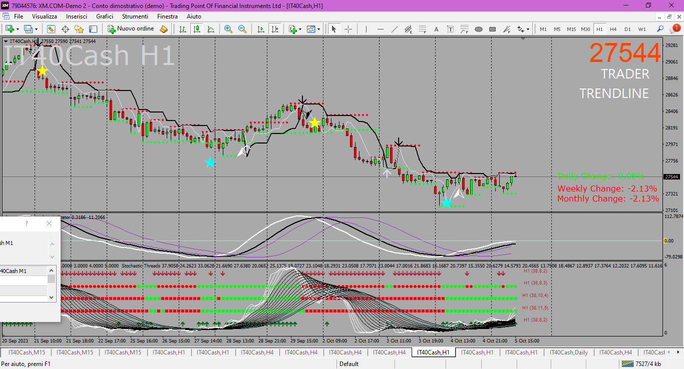
Task: Set timeframe to M5
Action: point(557,29)
